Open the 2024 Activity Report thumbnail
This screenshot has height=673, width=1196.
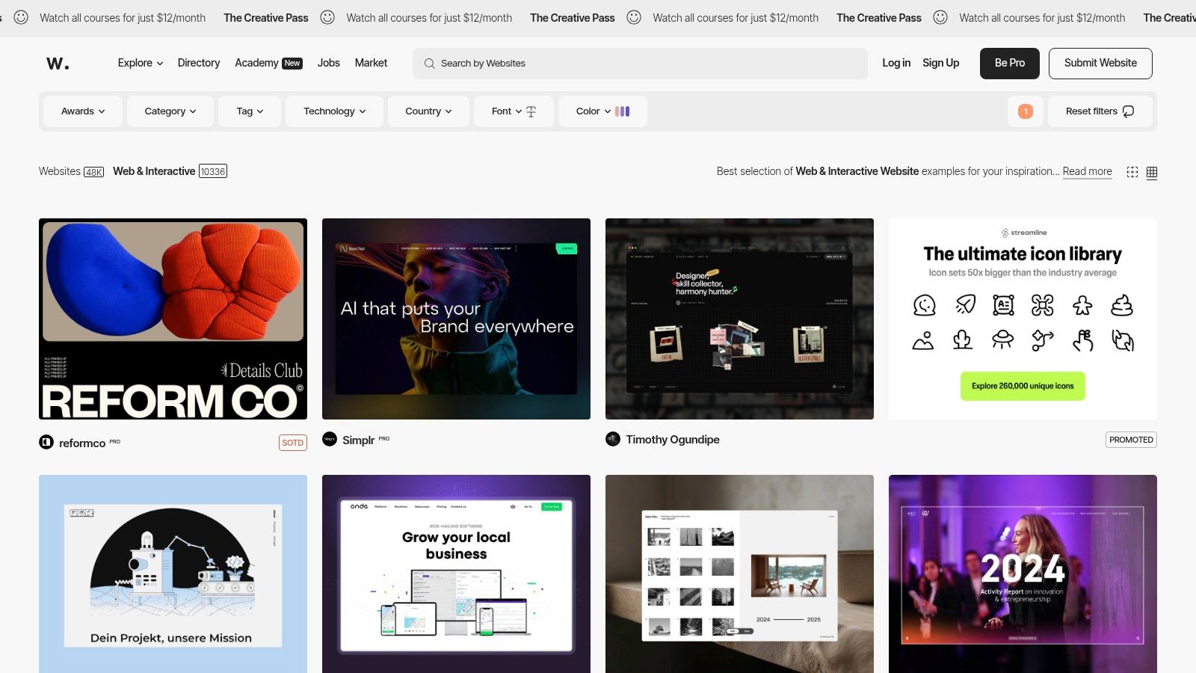[x=1023, y=574]
